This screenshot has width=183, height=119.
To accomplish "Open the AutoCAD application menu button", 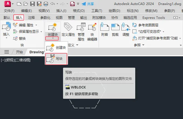I will 8,4.
